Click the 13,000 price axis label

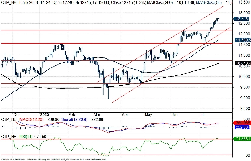point(244,13)
